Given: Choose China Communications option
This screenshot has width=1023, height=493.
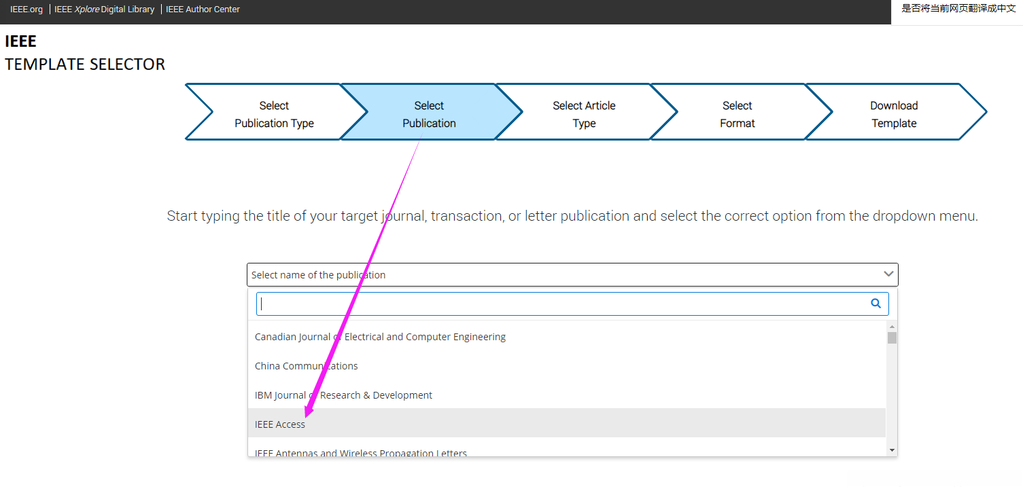Looking at the screenshot, I should pos(566,365).
